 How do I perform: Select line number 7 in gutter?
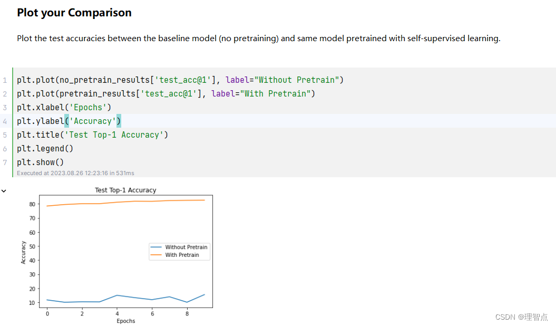[x=5, y=162]
